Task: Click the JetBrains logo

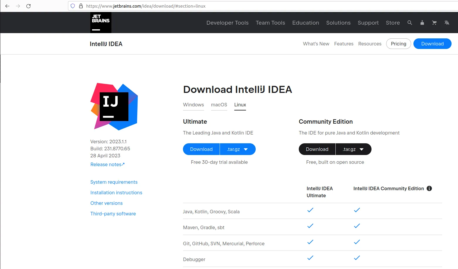Action: (x=101, y=22)
